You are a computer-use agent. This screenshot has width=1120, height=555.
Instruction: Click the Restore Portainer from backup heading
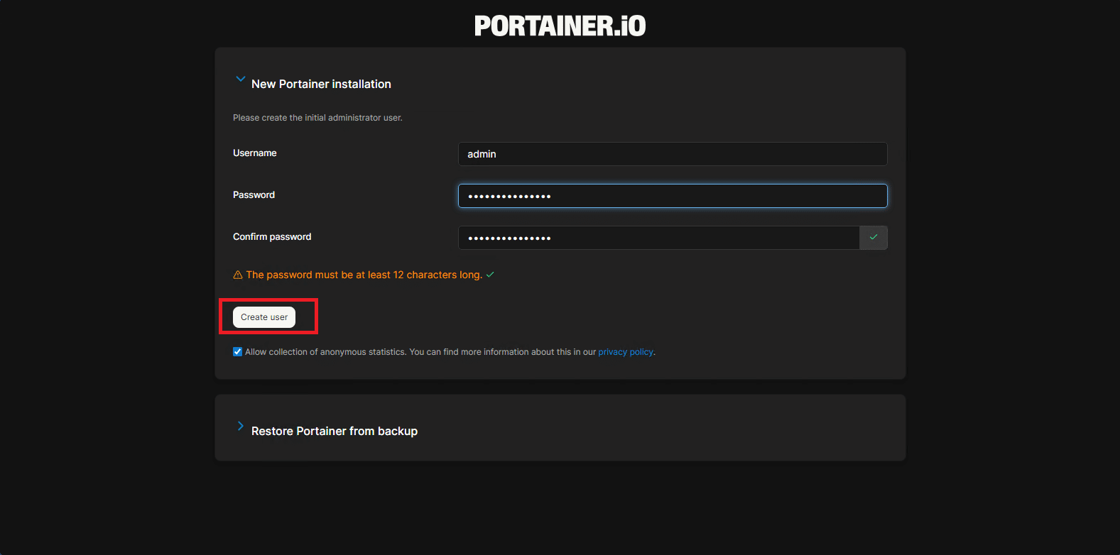point(334,431)
